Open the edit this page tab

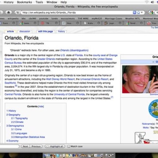click(x=46, y=32)
